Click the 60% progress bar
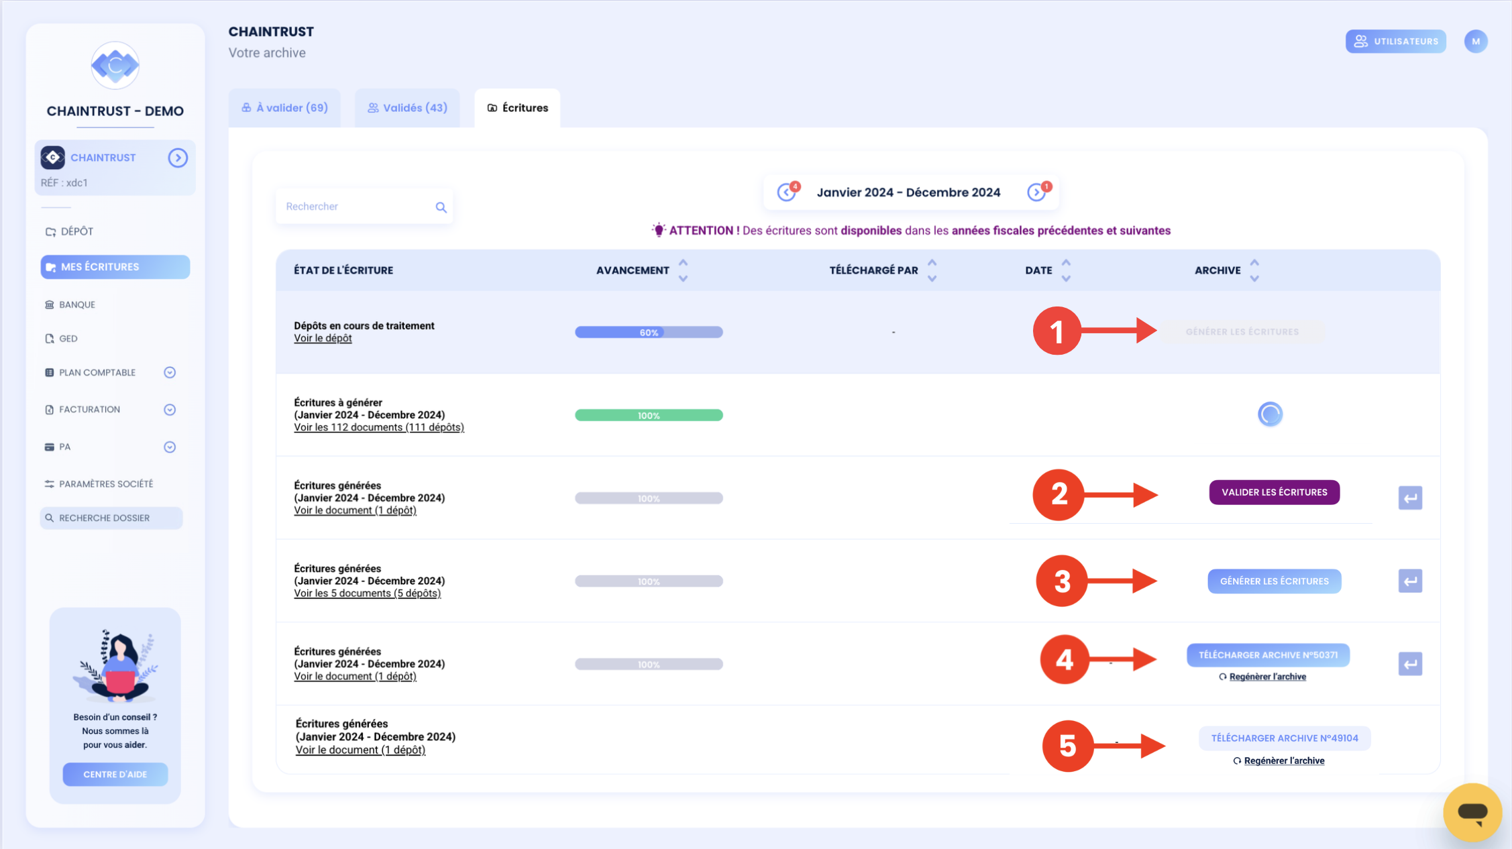 (649, 332)
